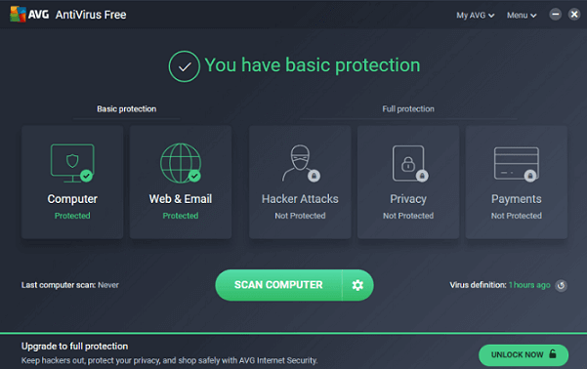Click the large green checkmark status circle

click(185, 66)
